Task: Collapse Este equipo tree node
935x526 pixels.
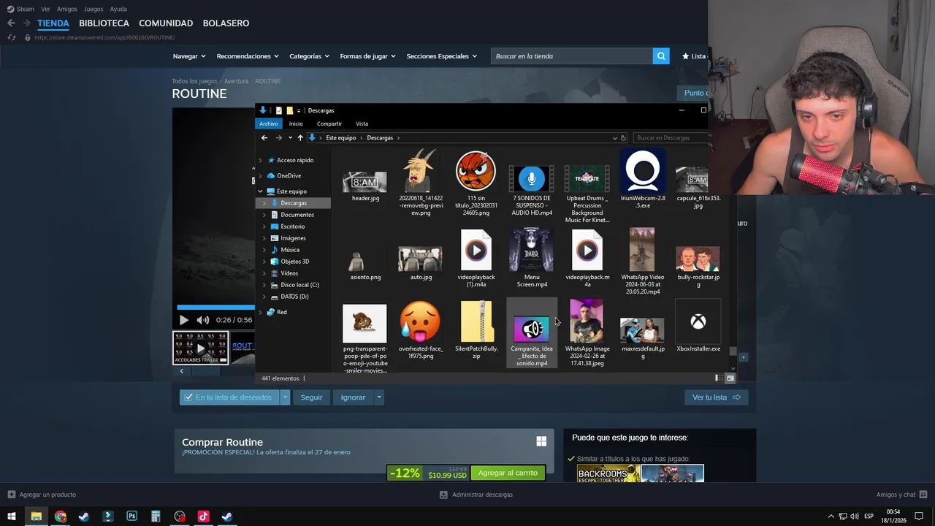Action: click(260, 191)
